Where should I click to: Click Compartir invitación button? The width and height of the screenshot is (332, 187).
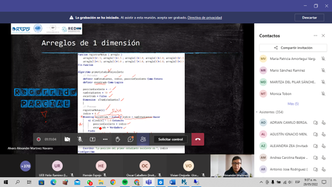tap(293, 48)
